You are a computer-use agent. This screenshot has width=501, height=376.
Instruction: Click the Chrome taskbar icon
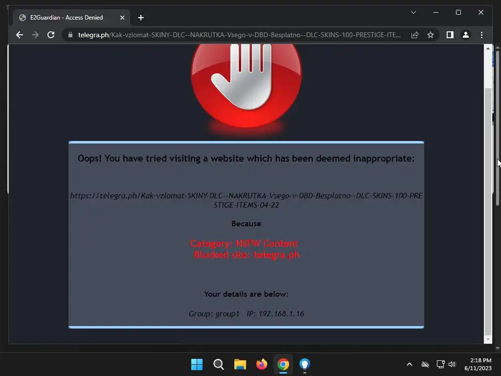(x=283, y=364)
